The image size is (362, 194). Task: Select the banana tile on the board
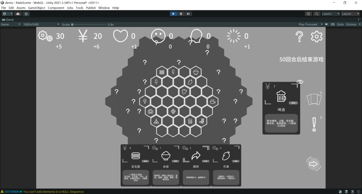pyautogui.click(x=201, y=121)
